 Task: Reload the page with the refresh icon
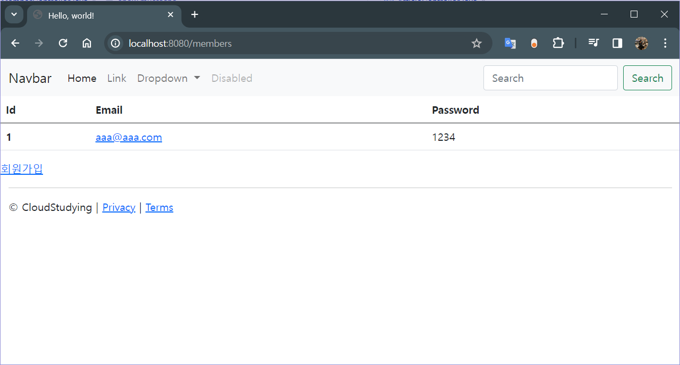63,44
